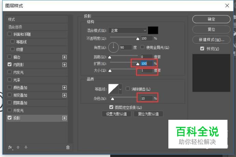
Task: Click Make Default (设置为默认值) button
Action: pyautogui.click(x=116, y=114)
